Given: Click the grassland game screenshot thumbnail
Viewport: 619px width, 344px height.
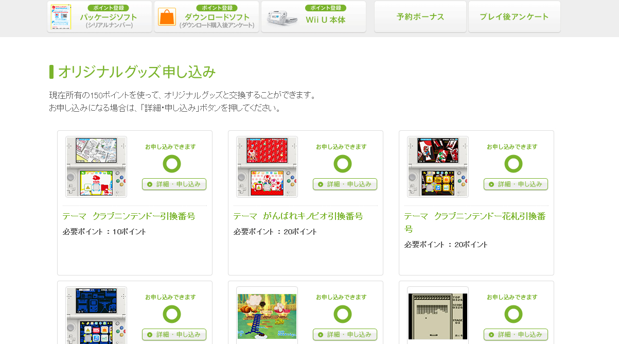Looking at the screenshot, I should [x=267, y=316].
